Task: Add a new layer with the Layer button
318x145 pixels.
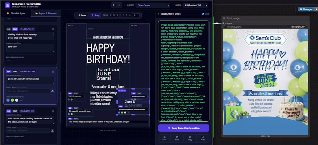Action: pyautogui.click(x=82, y=15)
